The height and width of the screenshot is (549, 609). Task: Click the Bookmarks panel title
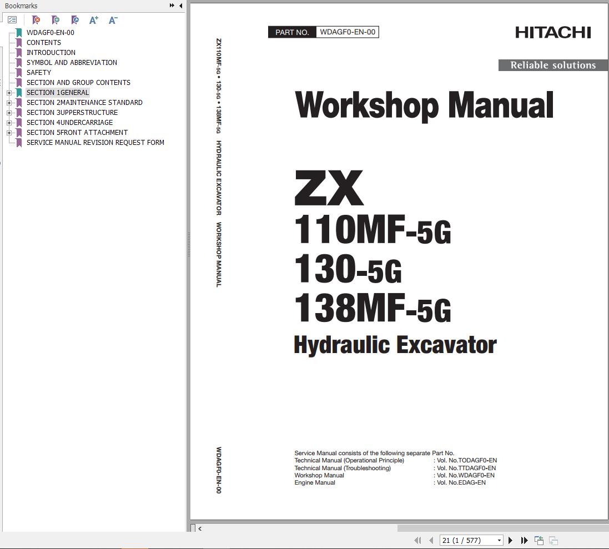click(x=21, y=6)
